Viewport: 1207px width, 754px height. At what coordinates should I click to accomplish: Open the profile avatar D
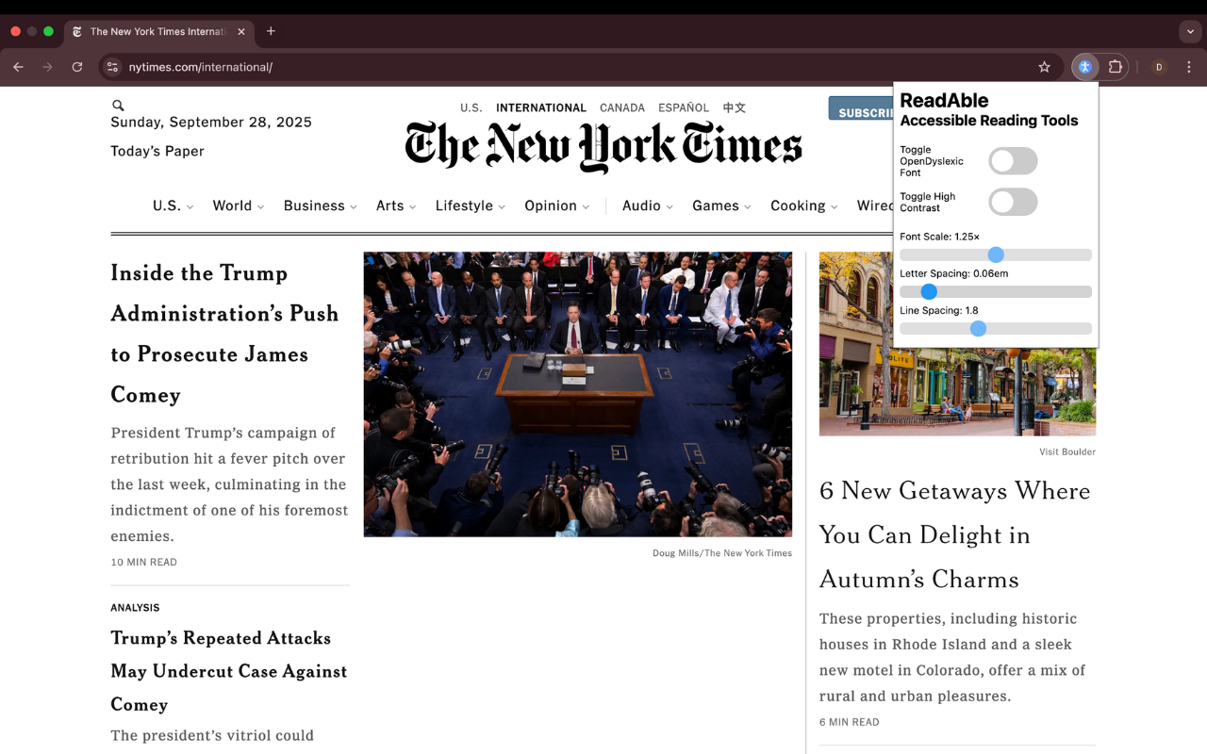click(1159, 67)
